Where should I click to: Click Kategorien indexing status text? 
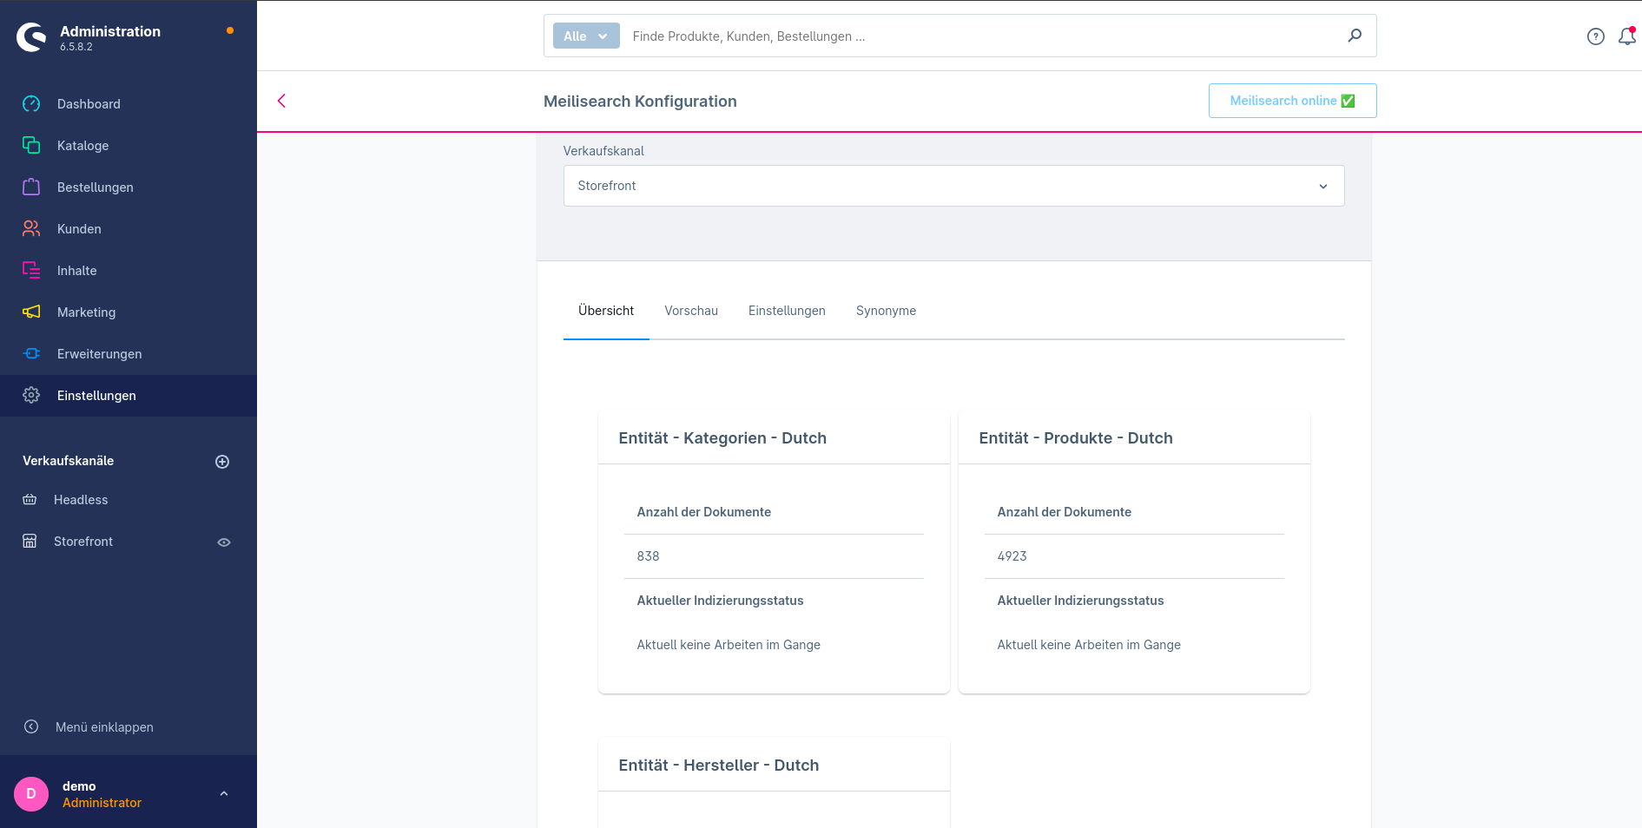point(729,645)
